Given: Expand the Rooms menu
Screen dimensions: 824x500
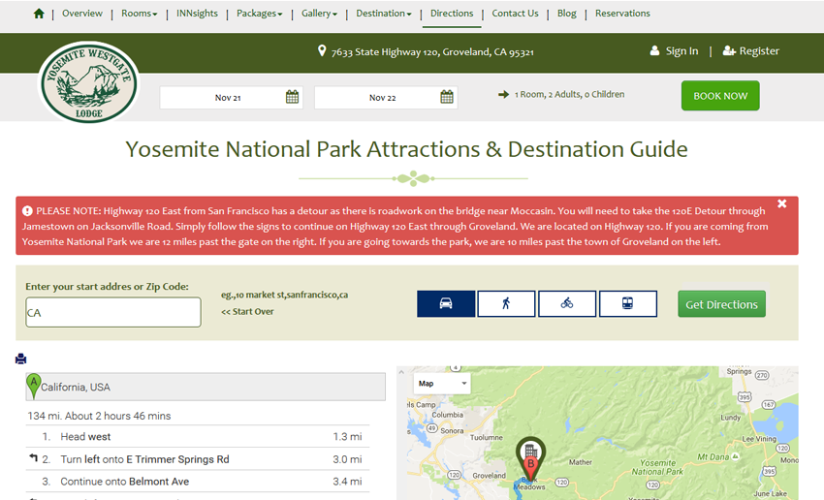Looking at the screenshot, I should tap(140, 14).
